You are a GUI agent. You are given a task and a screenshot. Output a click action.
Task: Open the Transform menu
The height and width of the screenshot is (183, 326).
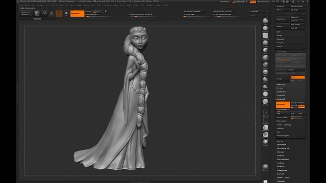[150, 5]
